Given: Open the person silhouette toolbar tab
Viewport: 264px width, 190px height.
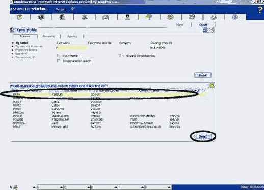Looking at the screenshot, I should [127, 17].
